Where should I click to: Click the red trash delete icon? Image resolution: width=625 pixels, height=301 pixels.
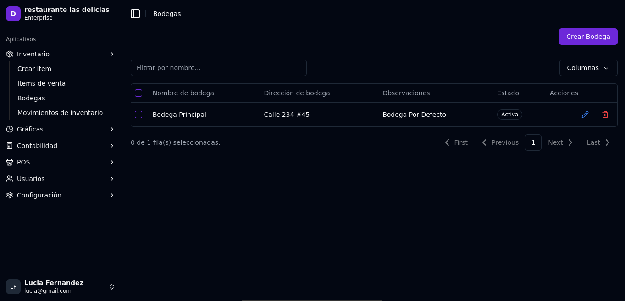coord(605,115)
